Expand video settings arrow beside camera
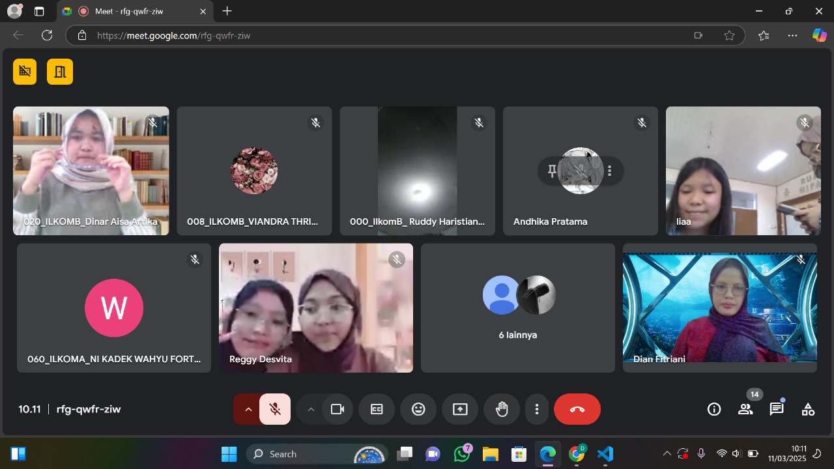Image resolution: width=834 pixels, height=469 pixels. pos(311,409)
